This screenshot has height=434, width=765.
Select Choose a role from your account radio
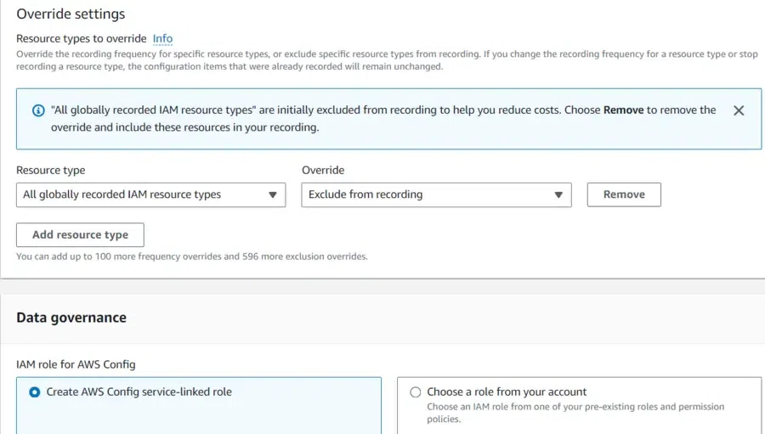416,392
